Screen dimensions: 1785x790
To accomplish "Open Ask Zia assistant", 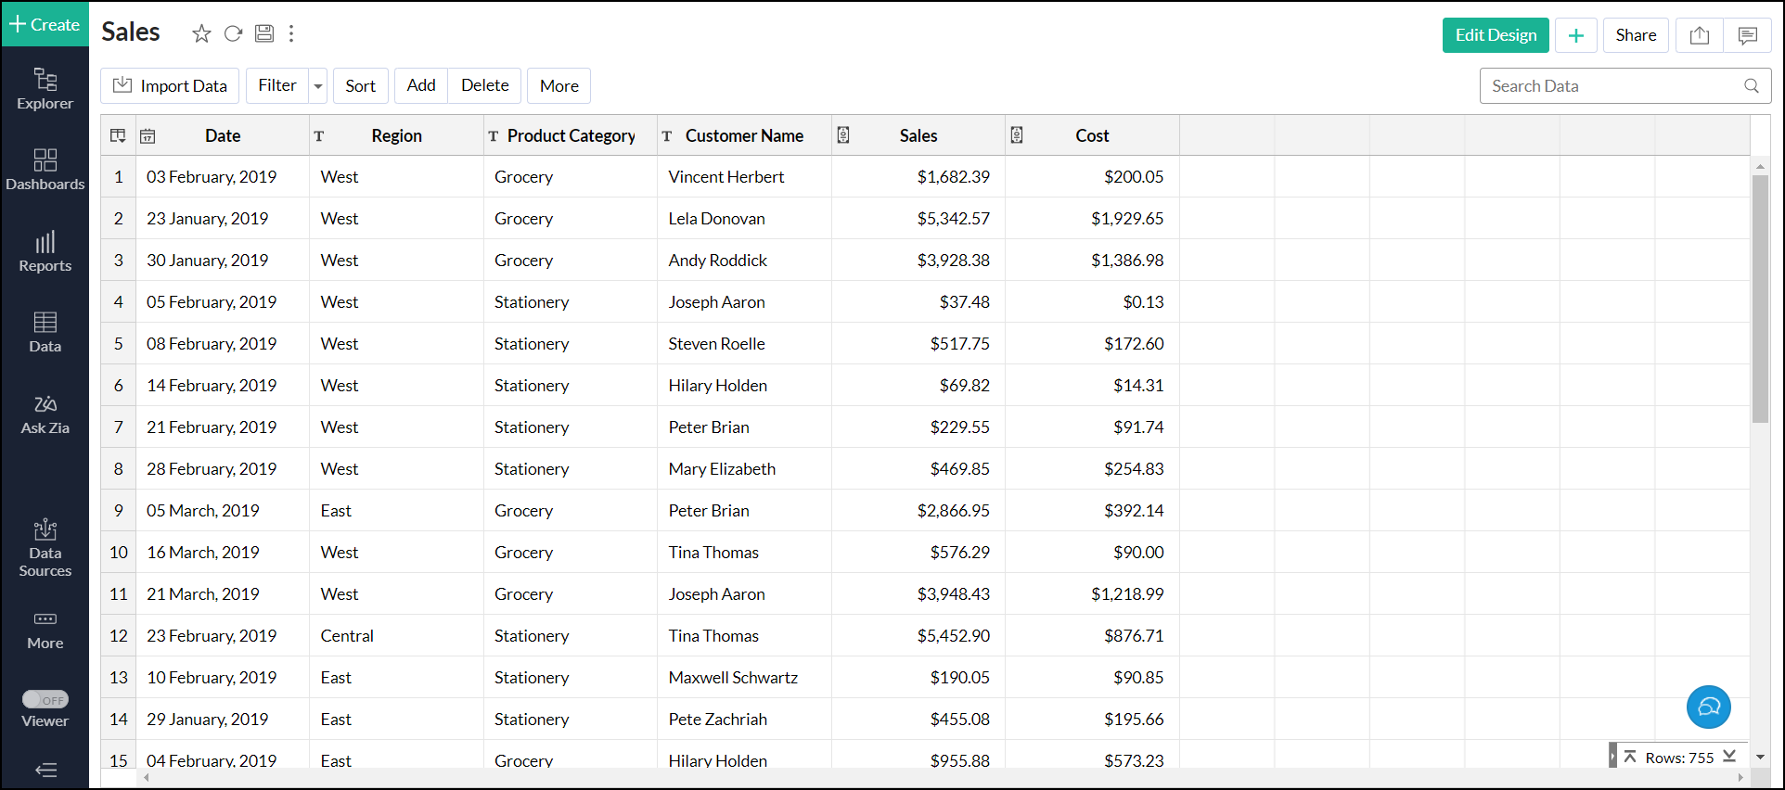I will pyautogui.click(x=45, y=414).
